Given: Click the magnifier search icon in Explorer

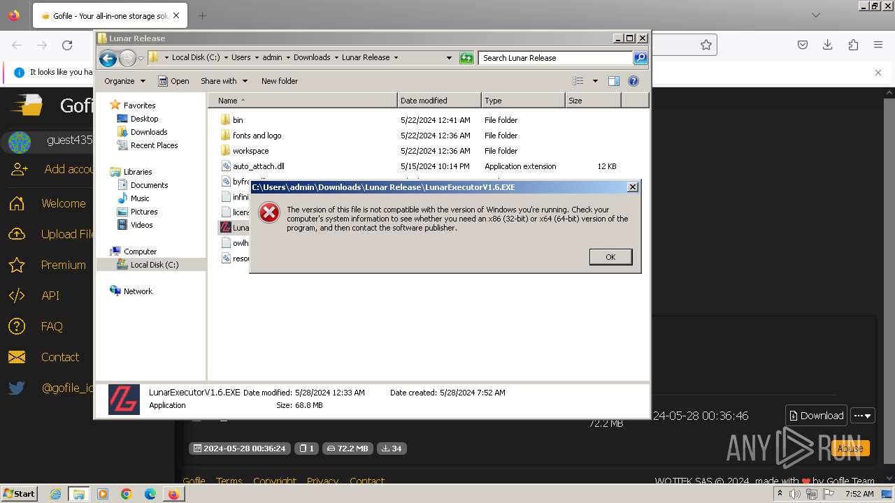Looking at the screenshot, I should click(x=640, y=58).
